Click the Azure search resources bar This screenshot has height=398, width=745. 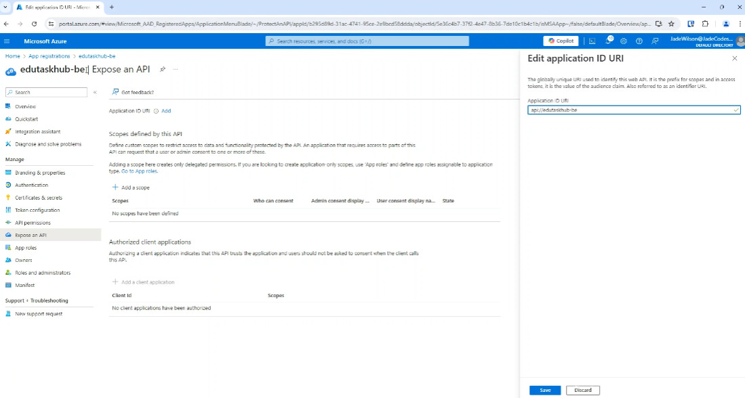[367, 41]
